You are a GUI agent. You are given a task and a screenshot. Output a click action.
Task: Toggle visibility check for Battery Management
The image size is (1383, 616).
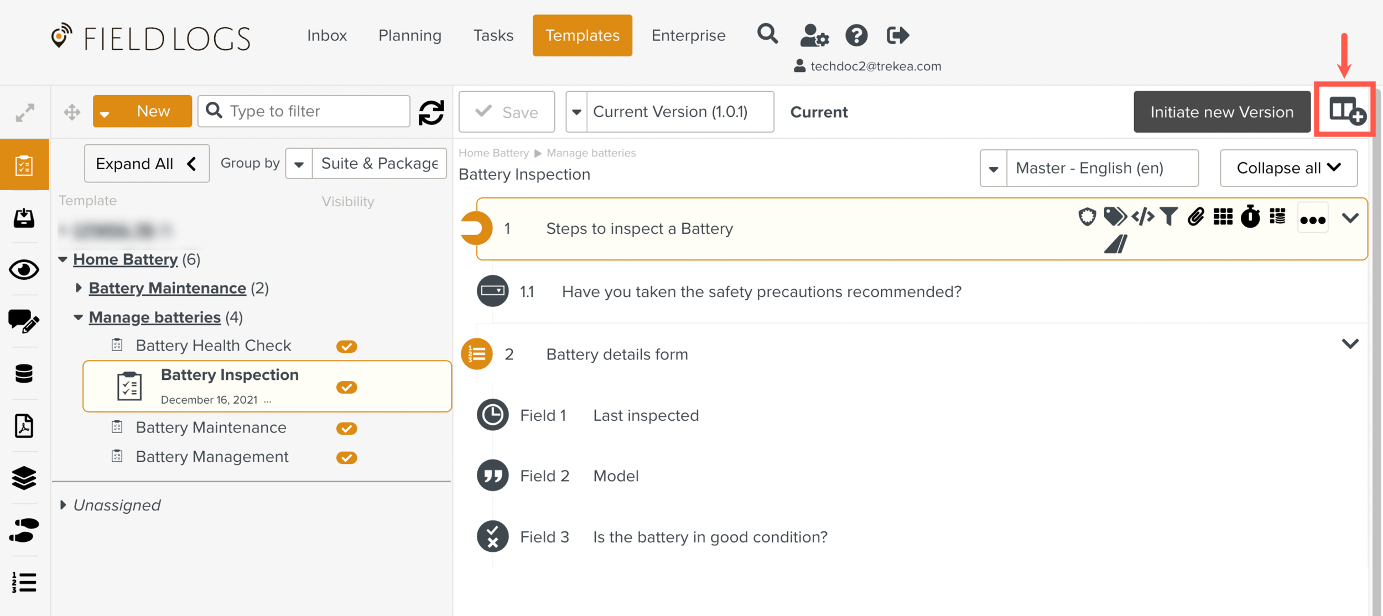[x=347, y=458]
